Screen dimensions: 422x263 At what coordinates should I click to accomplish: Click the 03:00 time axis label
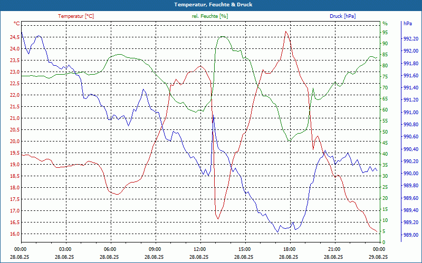point(65,249)
